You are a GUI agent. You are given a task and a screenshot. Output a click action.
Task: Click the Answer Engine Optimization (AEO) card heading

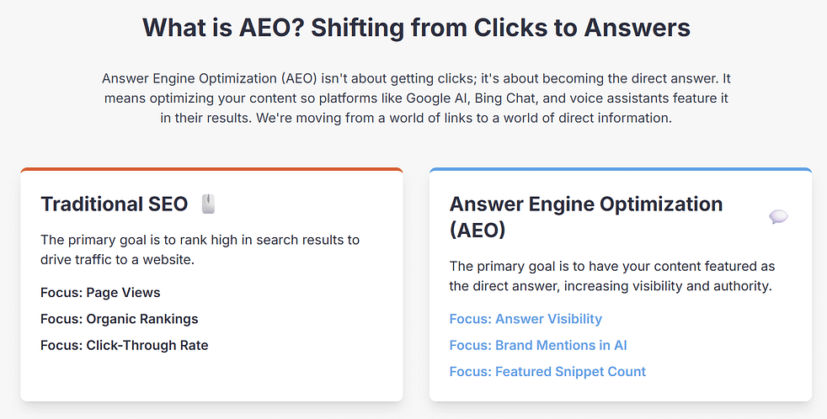pyautogui.click(x=585, y=216)
